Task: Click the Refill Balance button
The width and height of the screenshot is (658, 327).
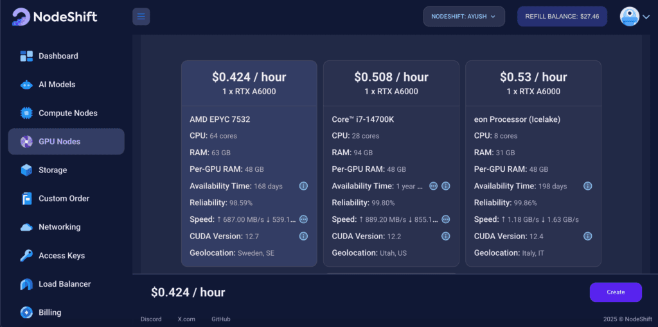Action: pos(562,17)
